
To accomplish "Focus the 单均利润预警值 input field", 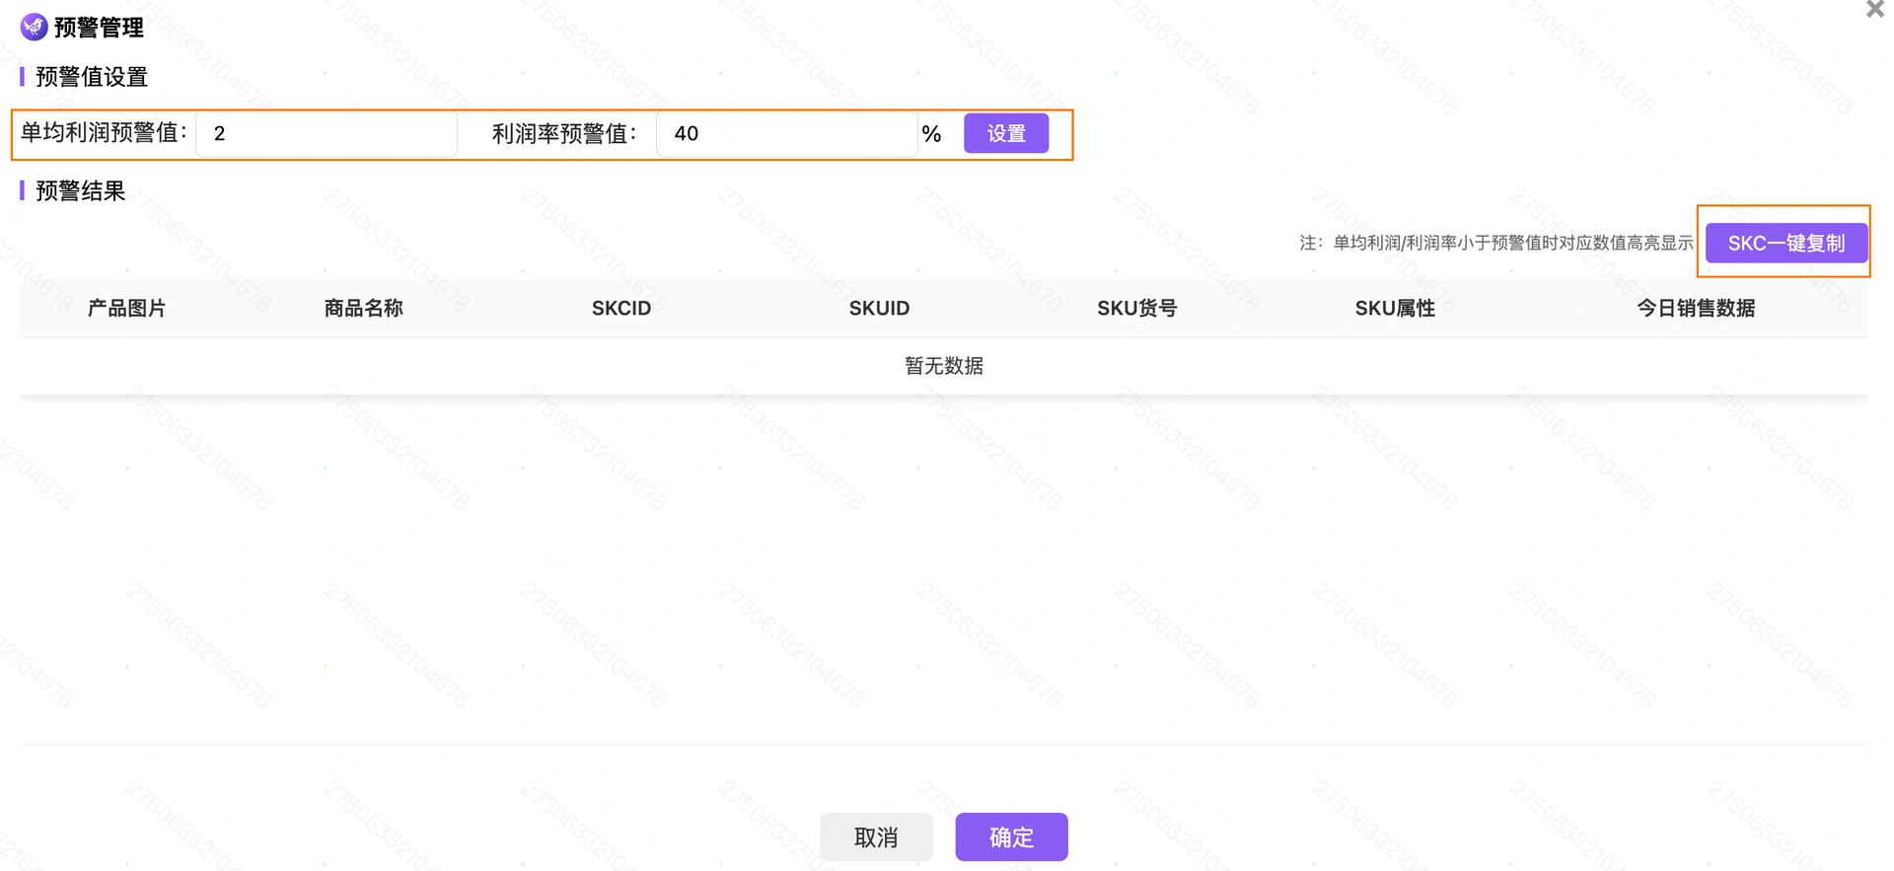I will tap(327, 133).
